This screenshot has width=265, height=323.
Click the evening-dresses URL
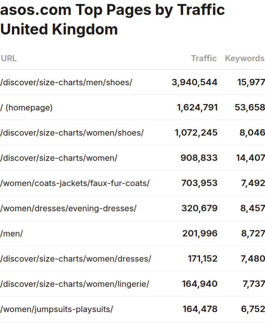[x=68, y=208]
